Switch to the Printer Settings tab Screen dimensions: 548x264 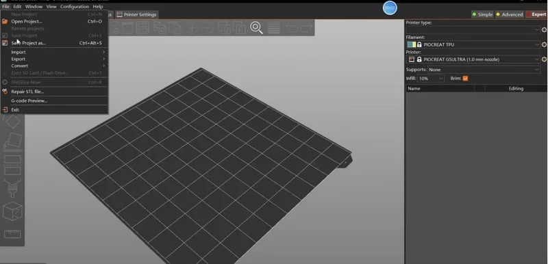(136, 14)
